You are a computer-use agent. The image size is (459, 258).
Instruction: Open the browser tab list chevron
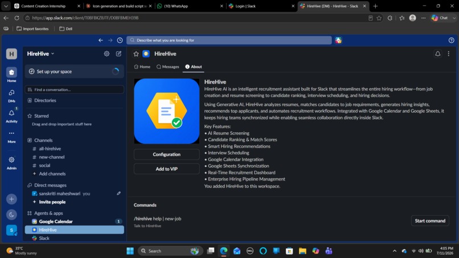pos(6,6)
